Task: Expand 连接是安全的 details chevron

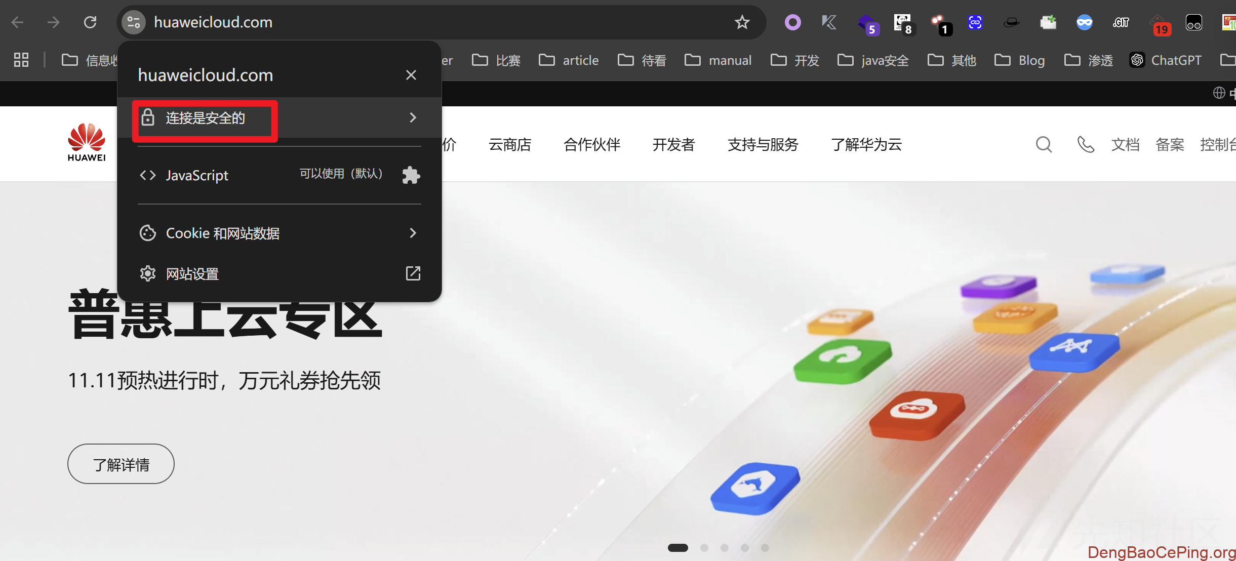Action: pyautogui.click(x=413, y=117)
